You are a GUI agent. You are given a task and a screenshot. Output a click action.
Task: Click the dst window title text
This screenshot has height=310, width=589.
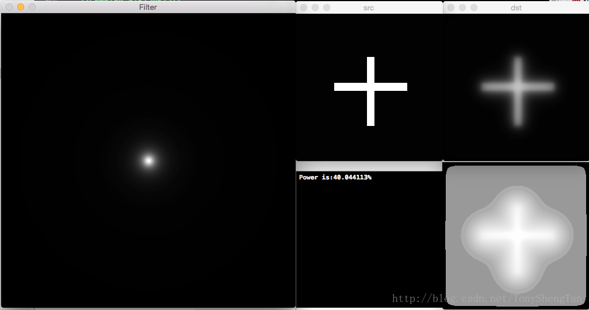click(x=516, y=7)
